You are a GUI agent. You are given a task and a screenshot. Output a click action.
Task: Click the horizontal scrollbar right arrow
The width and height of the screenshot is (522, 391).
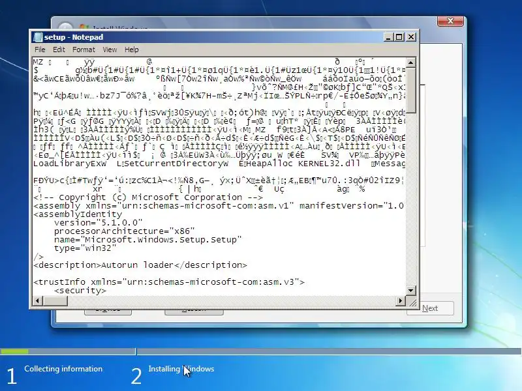401,301
